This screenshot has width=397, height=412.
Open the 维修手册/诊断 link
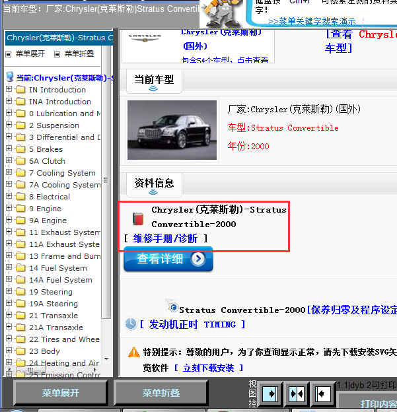(165, 238)
